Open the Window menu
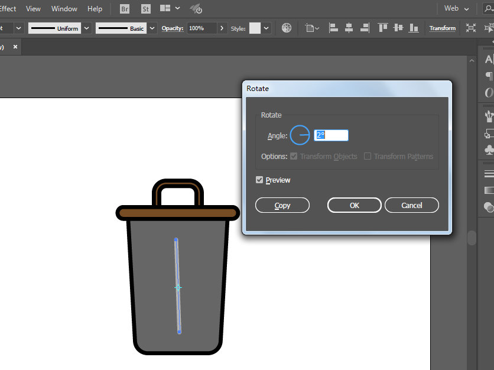The width and height of the screenshot is (494, 370). [x=64, y=9]
